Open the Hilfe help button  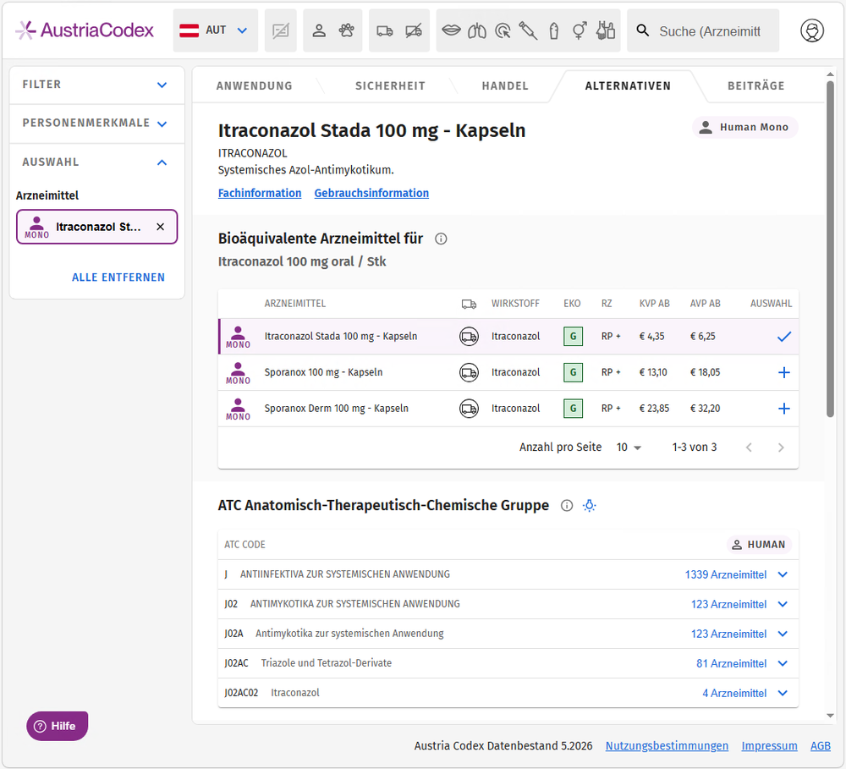[58, 727]
